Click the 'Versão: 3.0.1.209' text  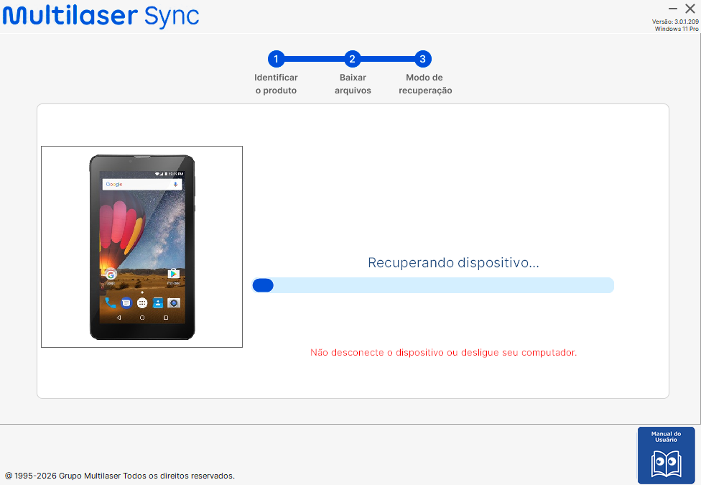click(675, 22)
